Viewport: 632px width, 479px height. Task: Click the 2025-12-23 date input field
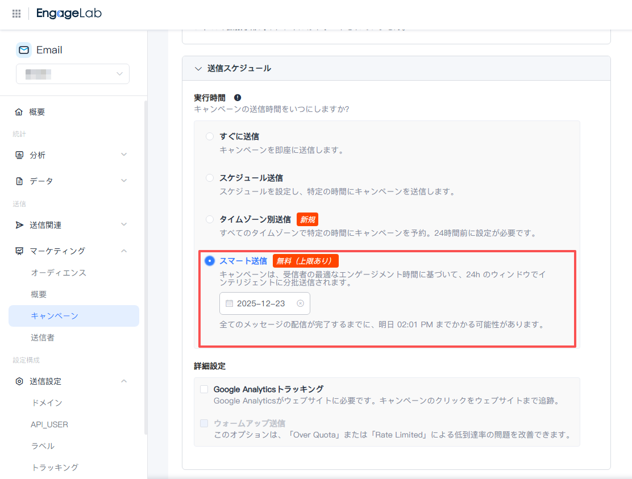pos(261,303)
